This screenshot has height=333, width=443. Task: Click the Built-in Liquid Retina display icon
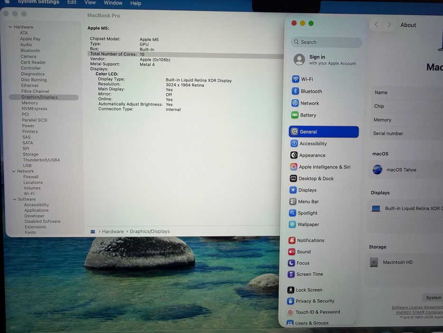376,208
